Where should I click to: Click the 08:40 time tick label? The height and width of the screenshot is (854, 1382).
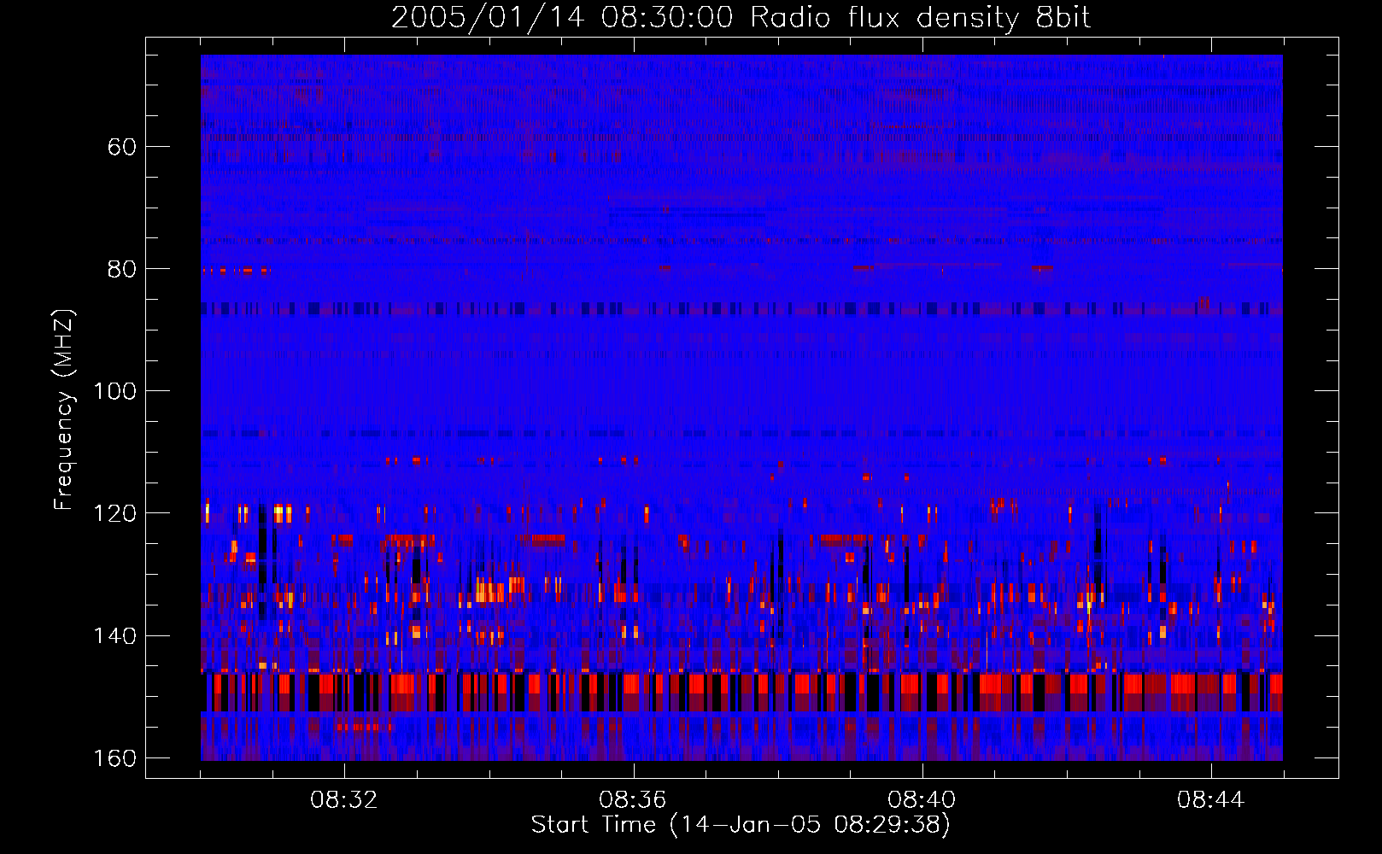(x=922, y=800)
